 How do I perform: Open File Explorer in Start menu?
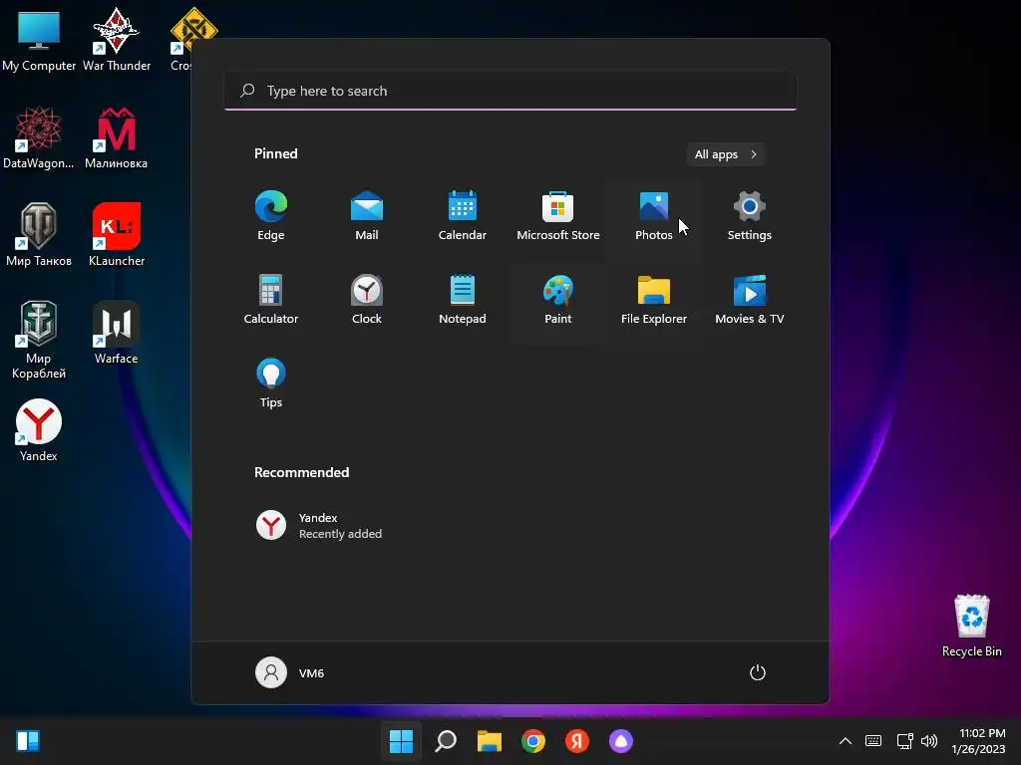click(x=654, y=300)
